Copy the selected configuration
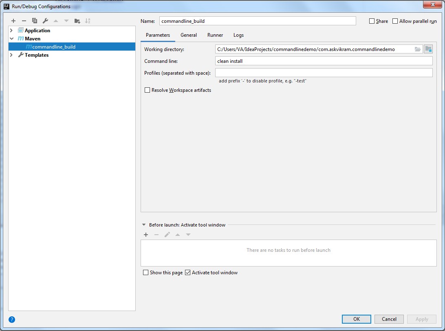 pyautogui.click(x=35, y=21)
